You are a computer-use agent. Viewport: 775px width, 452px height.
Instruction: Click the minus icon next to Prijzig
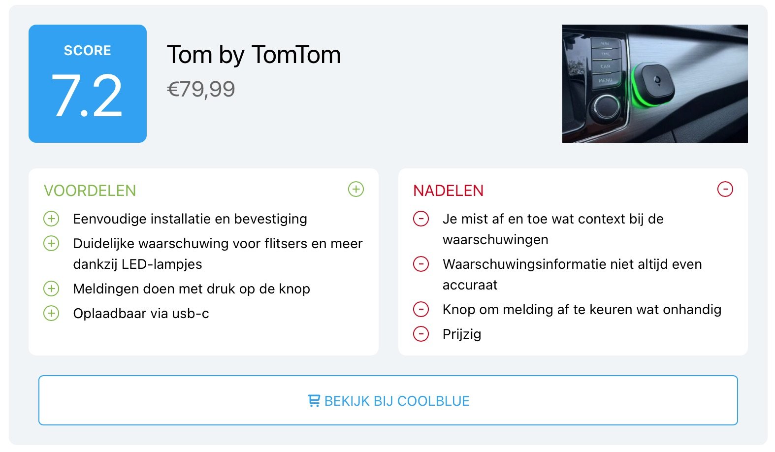421,334
